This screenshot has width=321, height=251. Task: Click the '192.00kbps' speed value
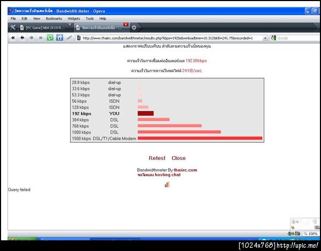196,60
